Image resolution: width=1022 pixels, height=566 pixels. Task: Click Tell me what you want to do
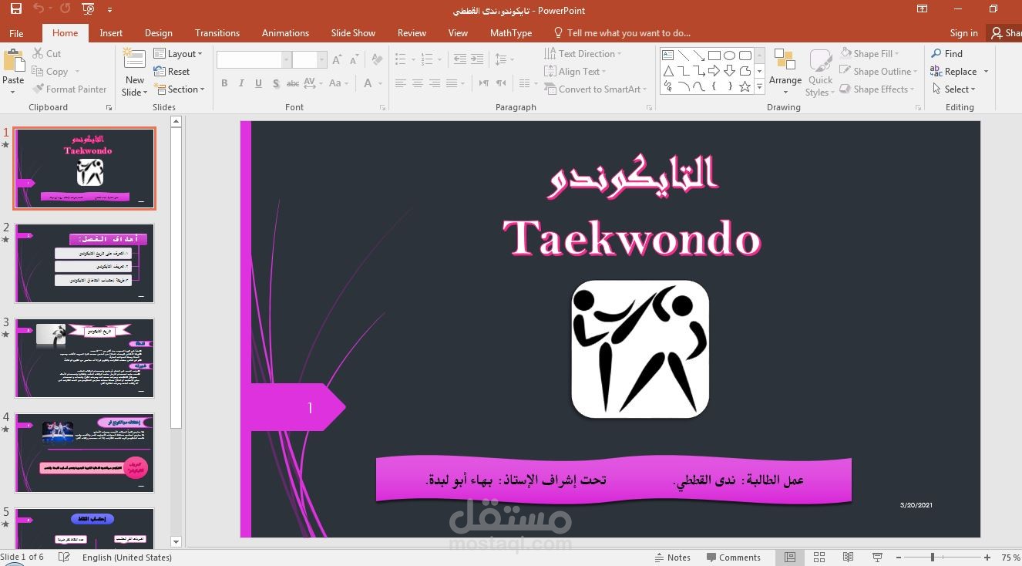coord(622,33)
